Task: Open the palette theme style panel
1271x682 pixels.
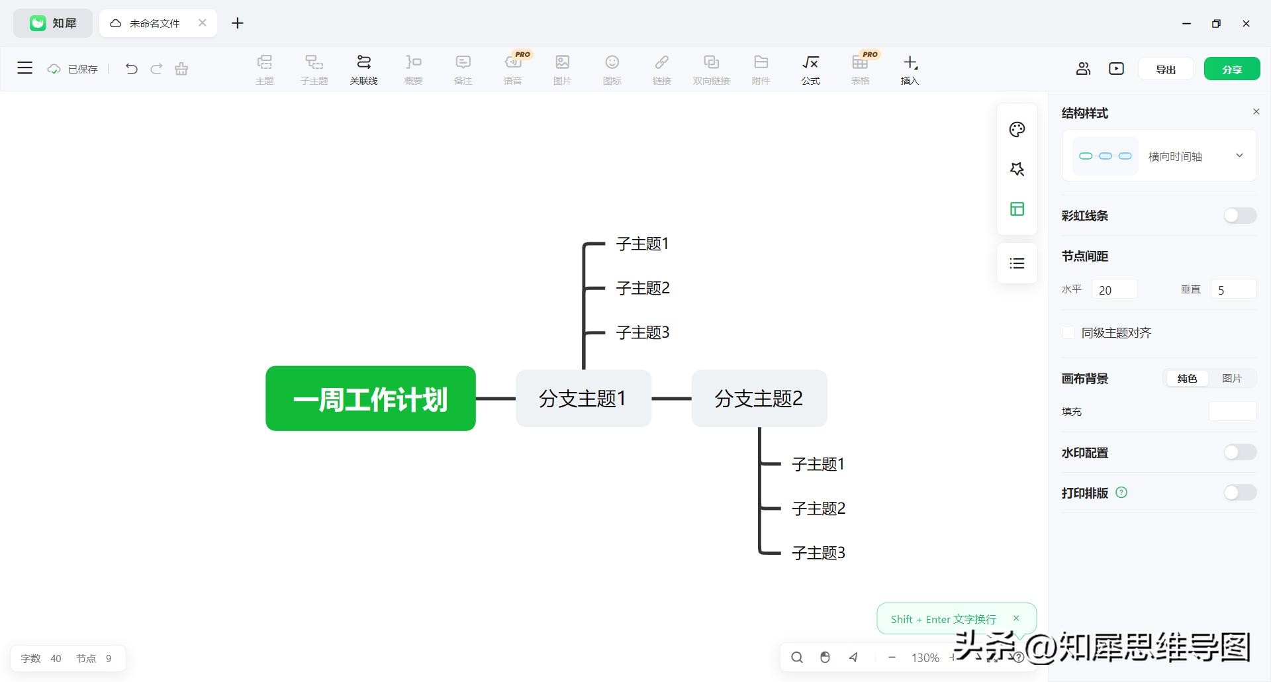Action: click(1017, 130)
